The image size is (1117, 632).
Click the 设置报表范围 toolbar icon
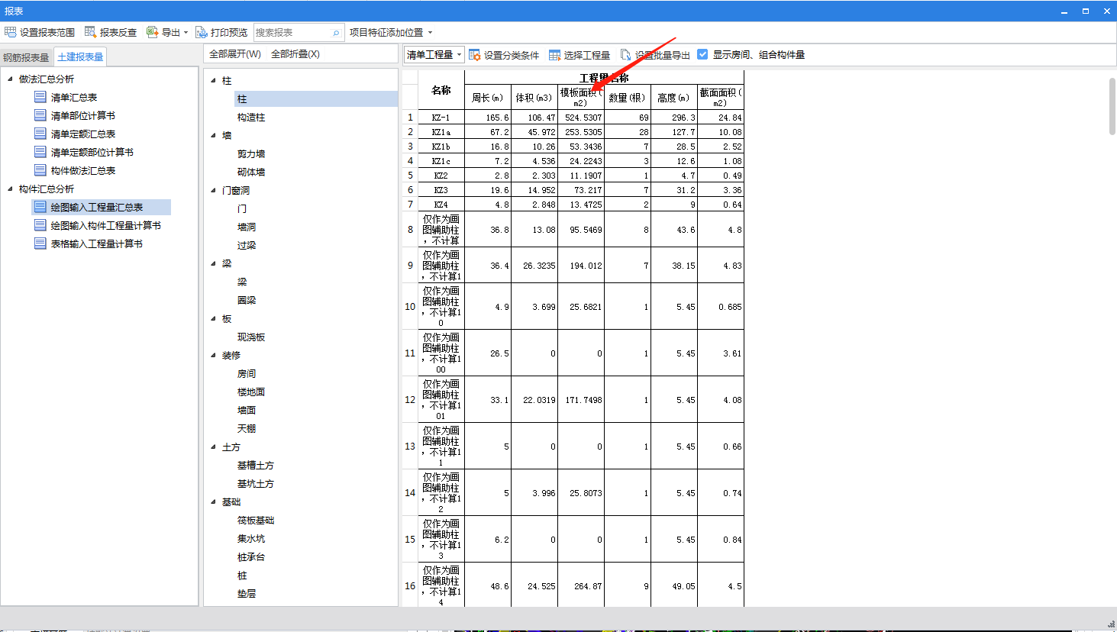tap(10, 32)
